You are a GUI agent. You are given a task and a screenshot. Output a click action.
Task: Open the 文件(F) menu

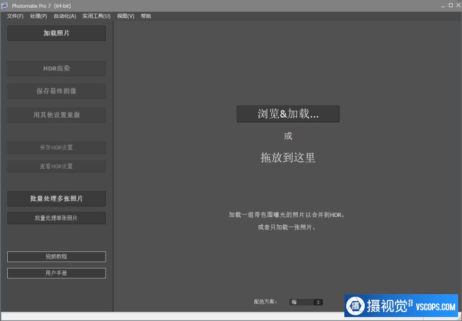click(15, 16)
